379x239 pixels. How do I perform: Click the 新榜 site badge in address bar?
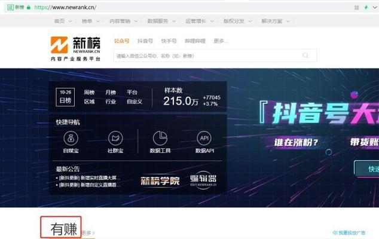[16, 7]
